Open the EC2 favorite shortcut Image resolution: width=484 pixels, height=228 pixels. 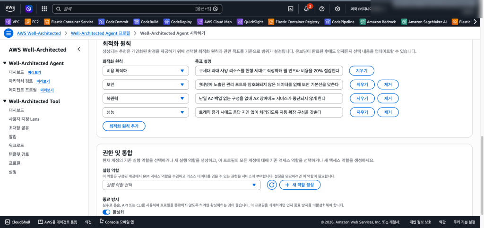[x=32, y=22]
